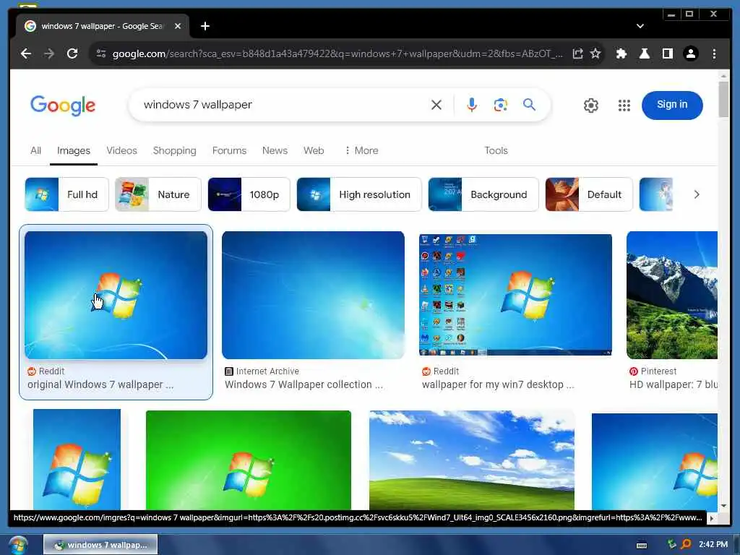740x555 pixels.
Task: Open the green hill Bliss wallpaper image
Action: (472, 460)
